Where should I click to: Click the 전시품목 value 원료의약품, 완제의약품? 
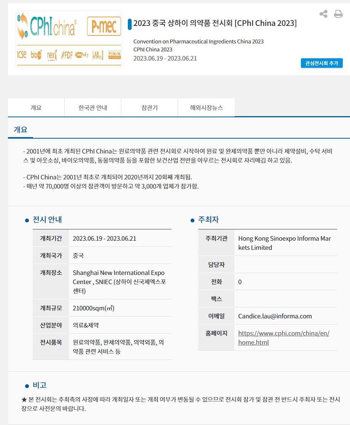point(118,347)
